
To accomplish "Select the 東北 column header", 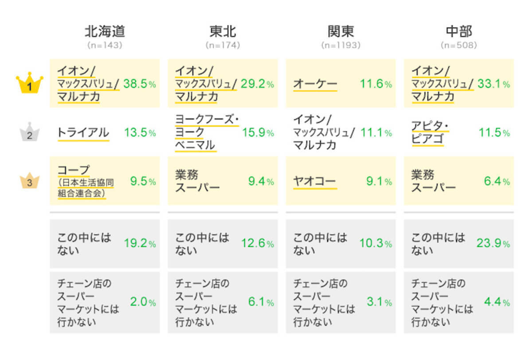I will tap(223, 31).
